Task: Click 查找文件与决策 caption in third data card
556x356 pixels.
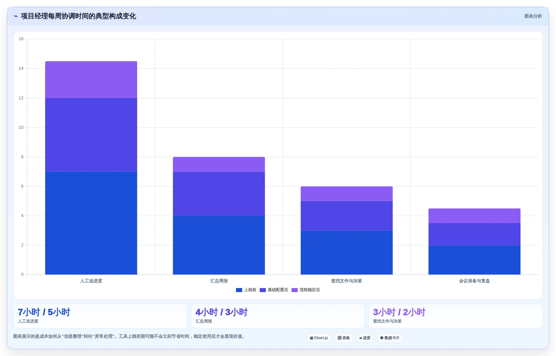Action: 387,321
